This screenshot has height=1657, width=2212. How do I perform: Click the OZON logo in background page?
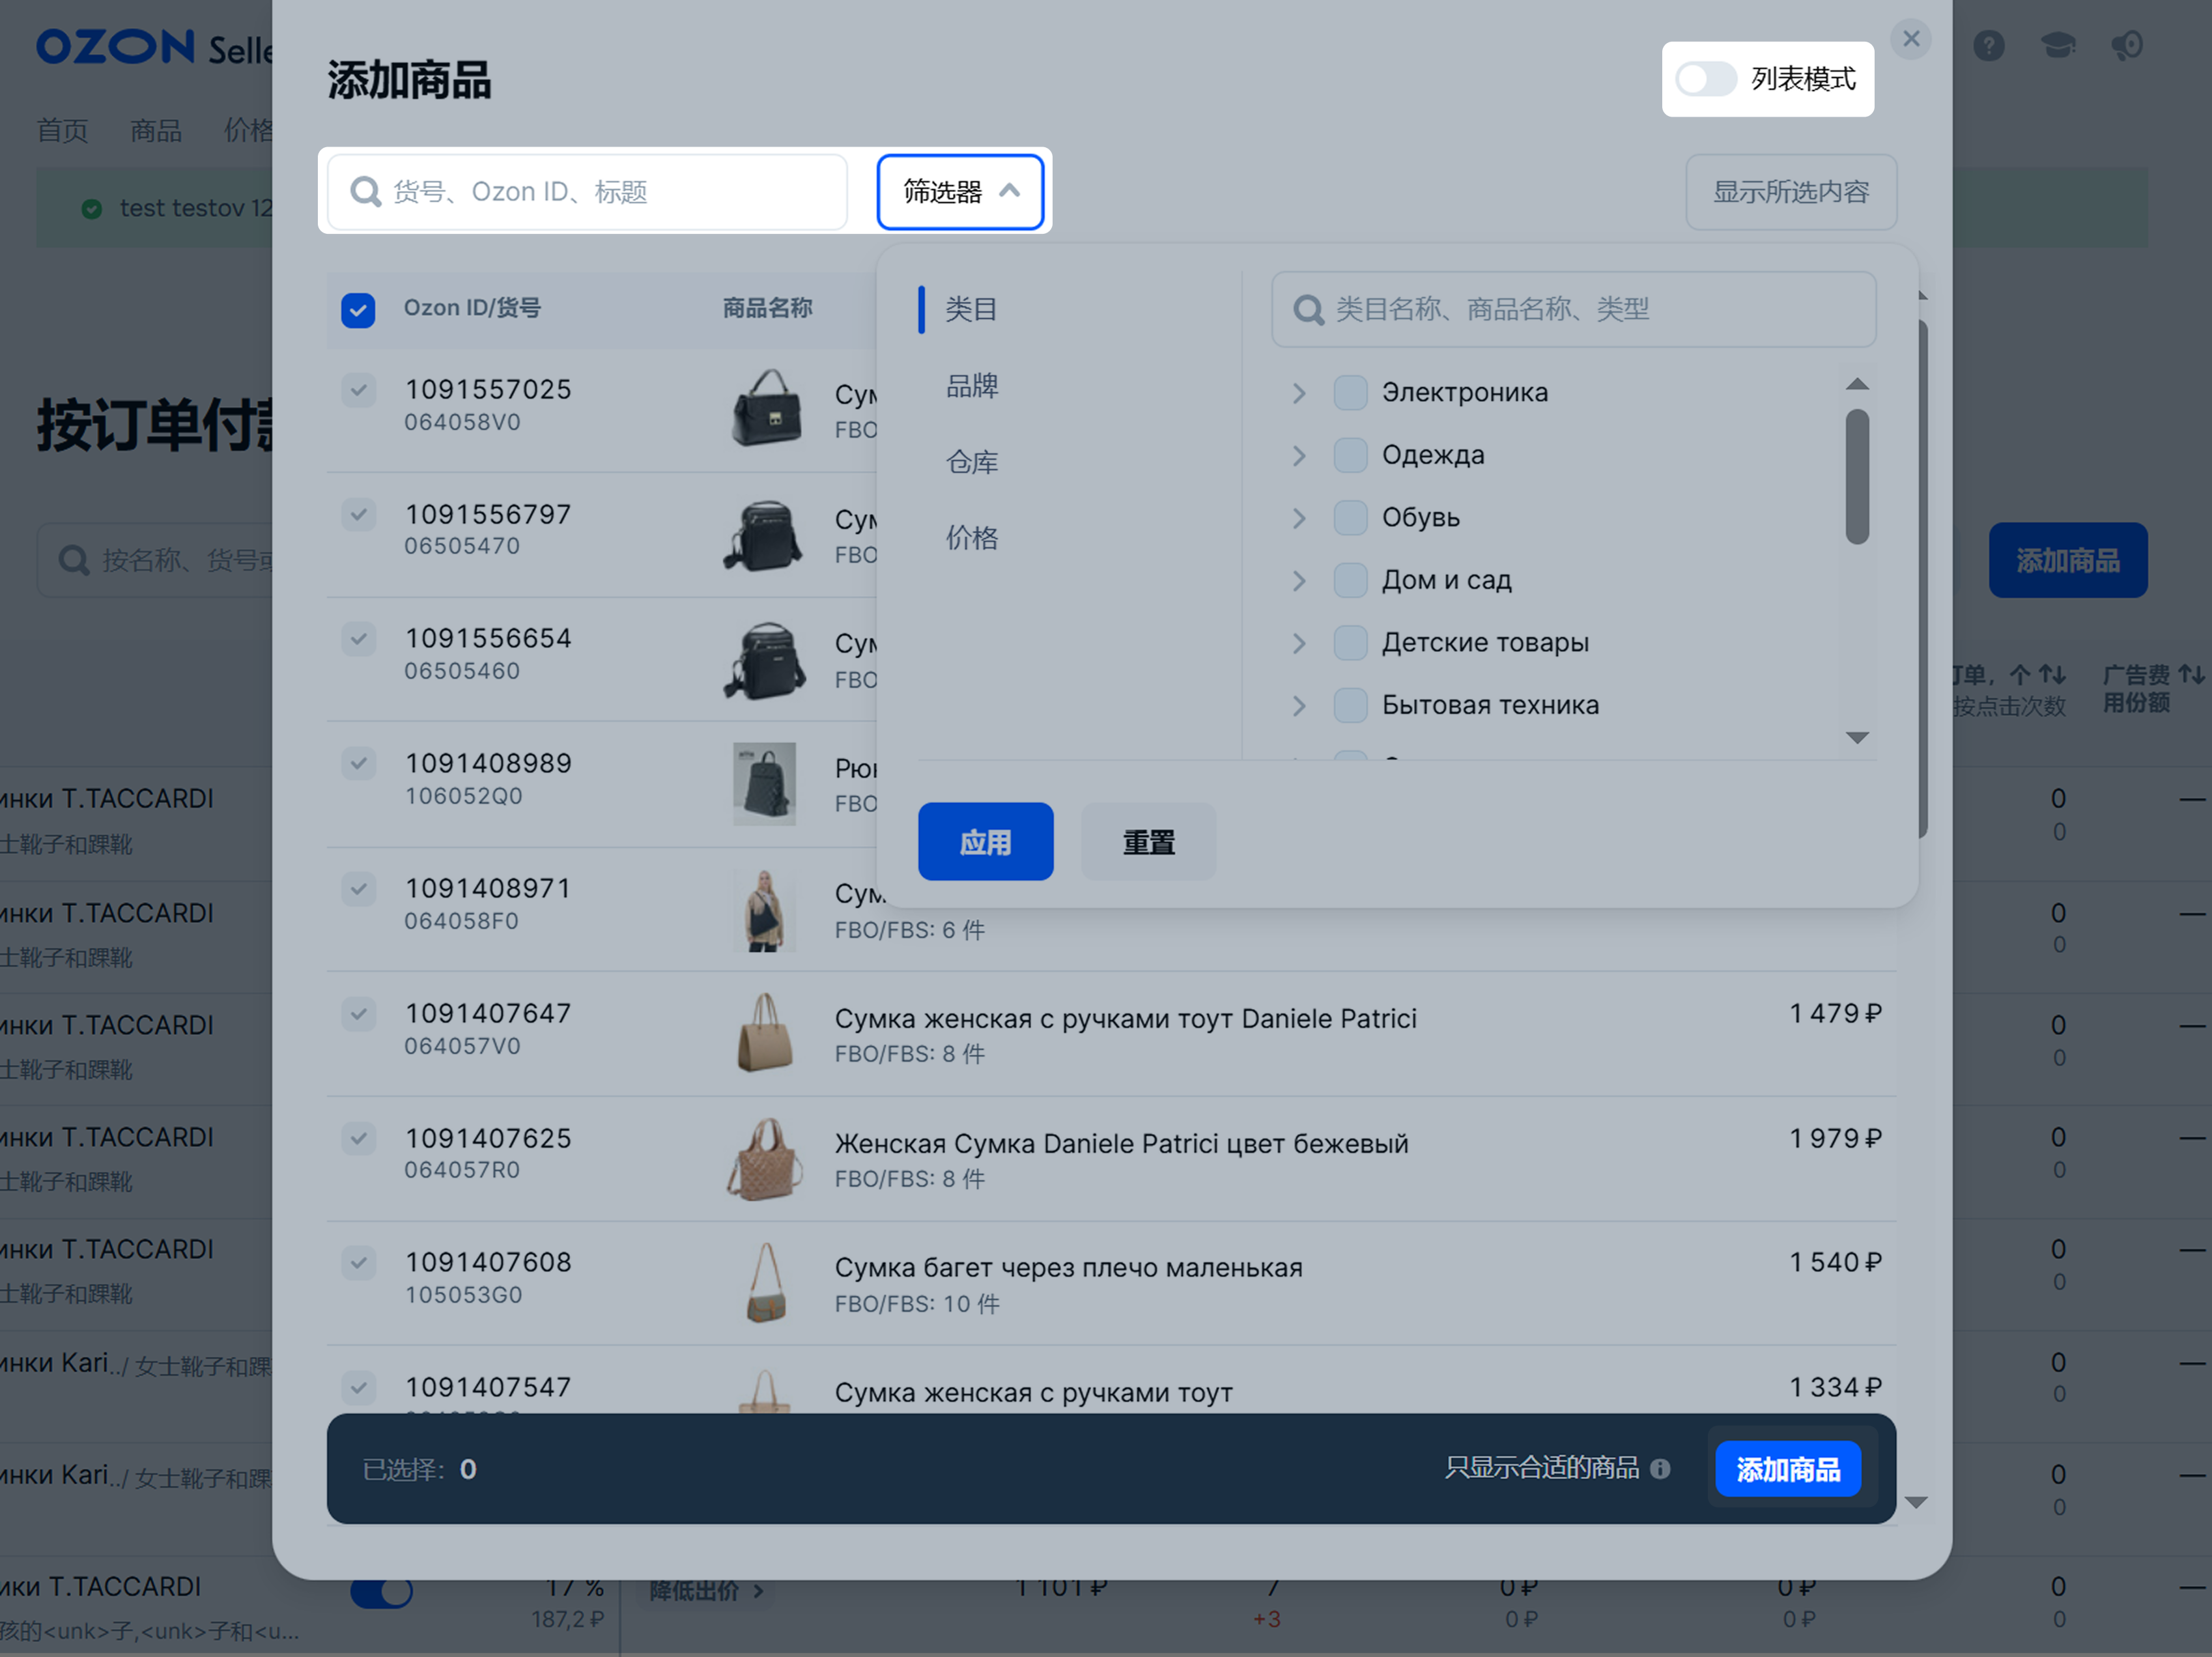116,46
